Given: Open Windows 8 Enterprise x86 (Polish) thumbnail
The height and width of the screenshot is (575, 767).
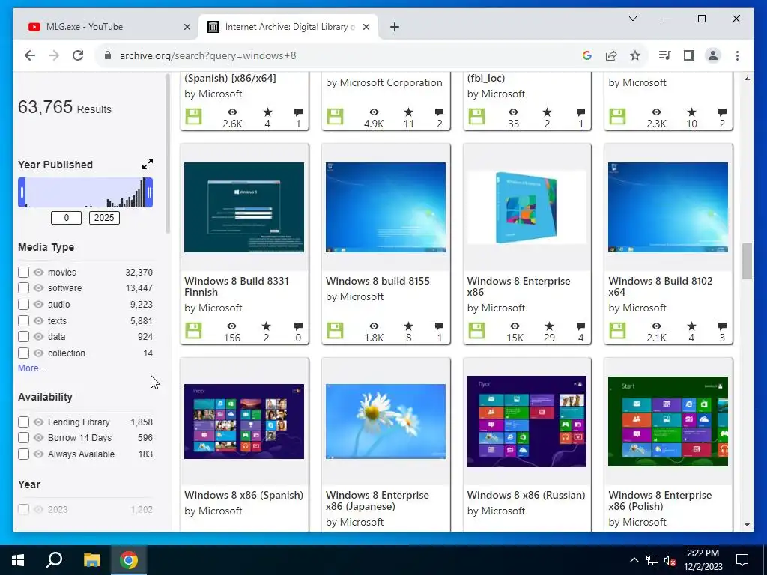Looking at the screenshot, I should [x=667, y=422].
